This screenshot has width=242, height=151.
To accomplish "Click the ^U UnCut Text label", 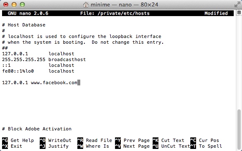I will coord(171,146).
